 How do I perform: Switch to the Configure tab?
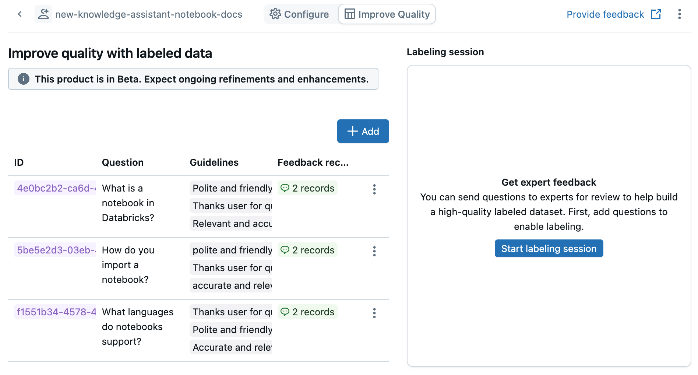tap(300, 14)
